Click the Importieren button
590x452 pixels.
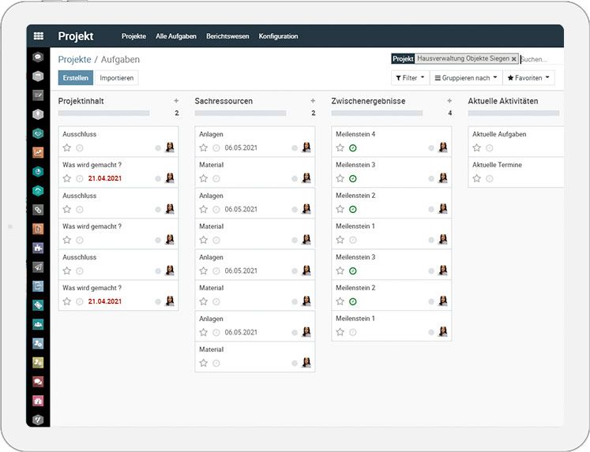(x=117, y=78)
